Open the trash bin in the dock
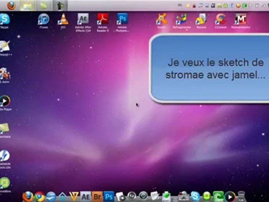The height and width of the screenshot is (202, 269). point(242,196)
